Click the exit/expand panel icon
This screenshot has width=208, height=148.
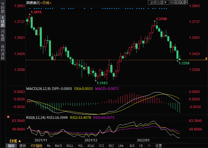click(x=186, y=2)
